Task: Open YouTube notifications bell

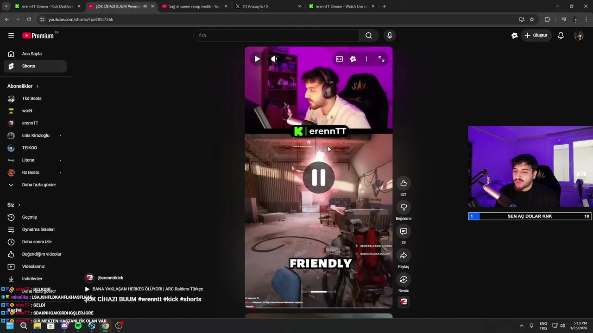Action: coord(561,36)
